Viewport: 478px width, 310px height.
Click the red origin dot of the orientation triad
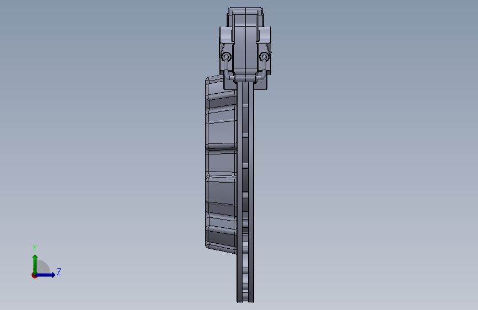pyautogui.click(x=34, y=275)
